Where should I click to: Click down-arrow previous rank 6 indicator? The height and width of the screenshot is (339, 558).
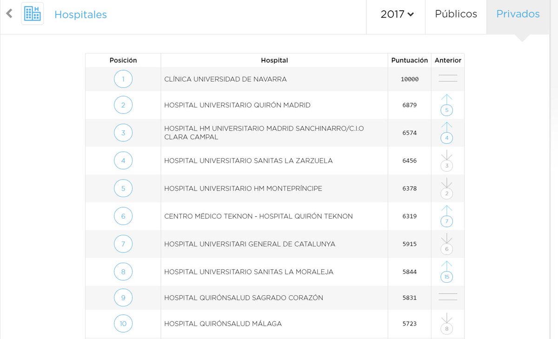click(446, 244)
